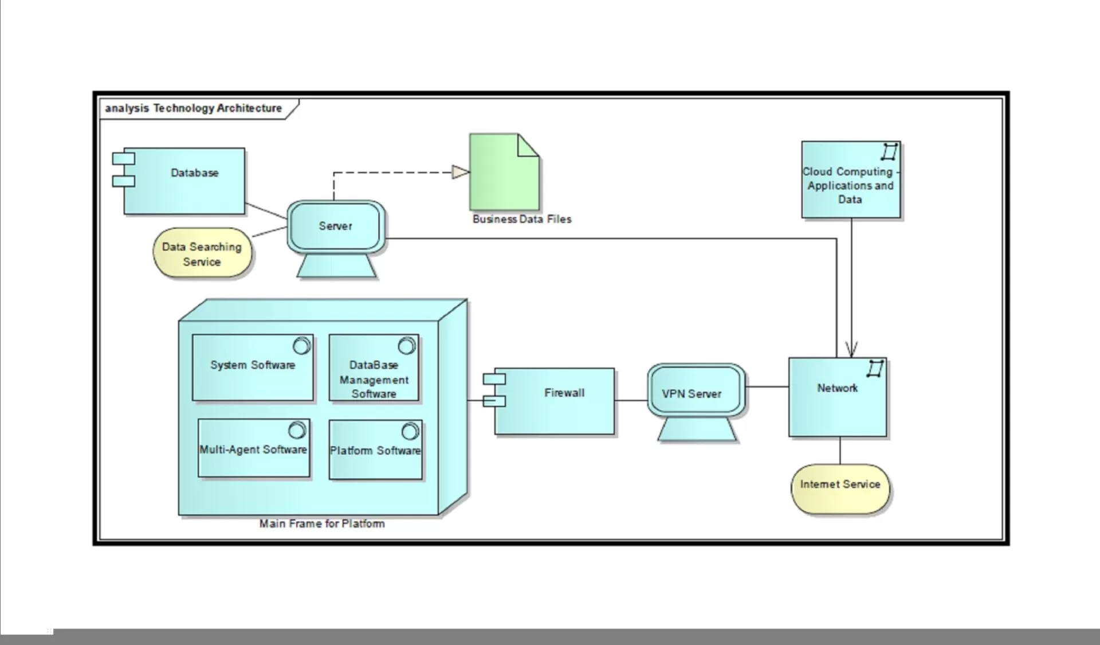Viewport: 1100px width, 645px height.
Task: Click the dashed realization arrow head
Action: pyautogui.click(x=461, y=172)
